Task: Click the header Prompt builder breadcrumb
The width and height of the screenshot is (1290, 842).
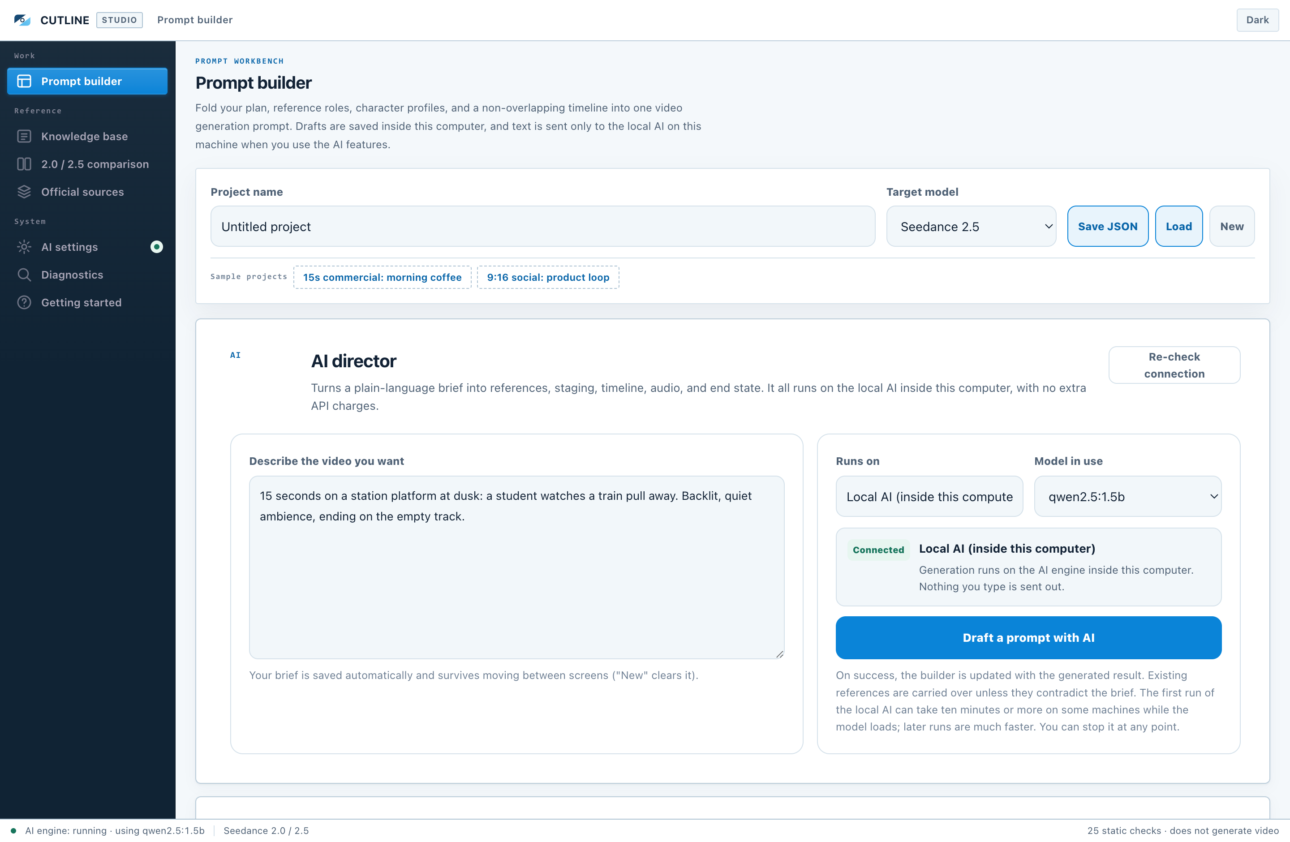Action: coord(194,20)
